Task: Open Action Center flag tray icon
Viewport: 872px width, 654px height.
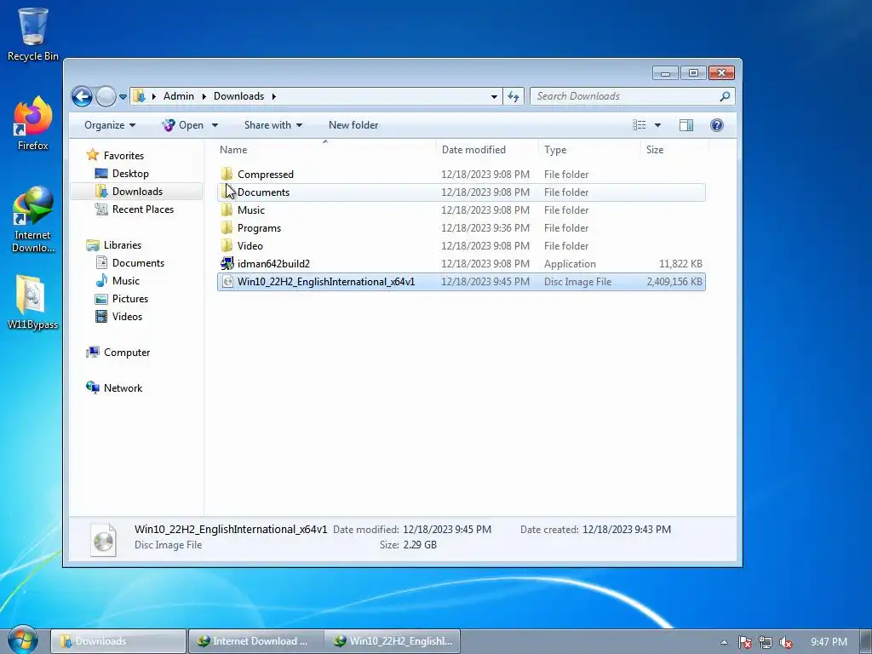Action: coord(744,642)
